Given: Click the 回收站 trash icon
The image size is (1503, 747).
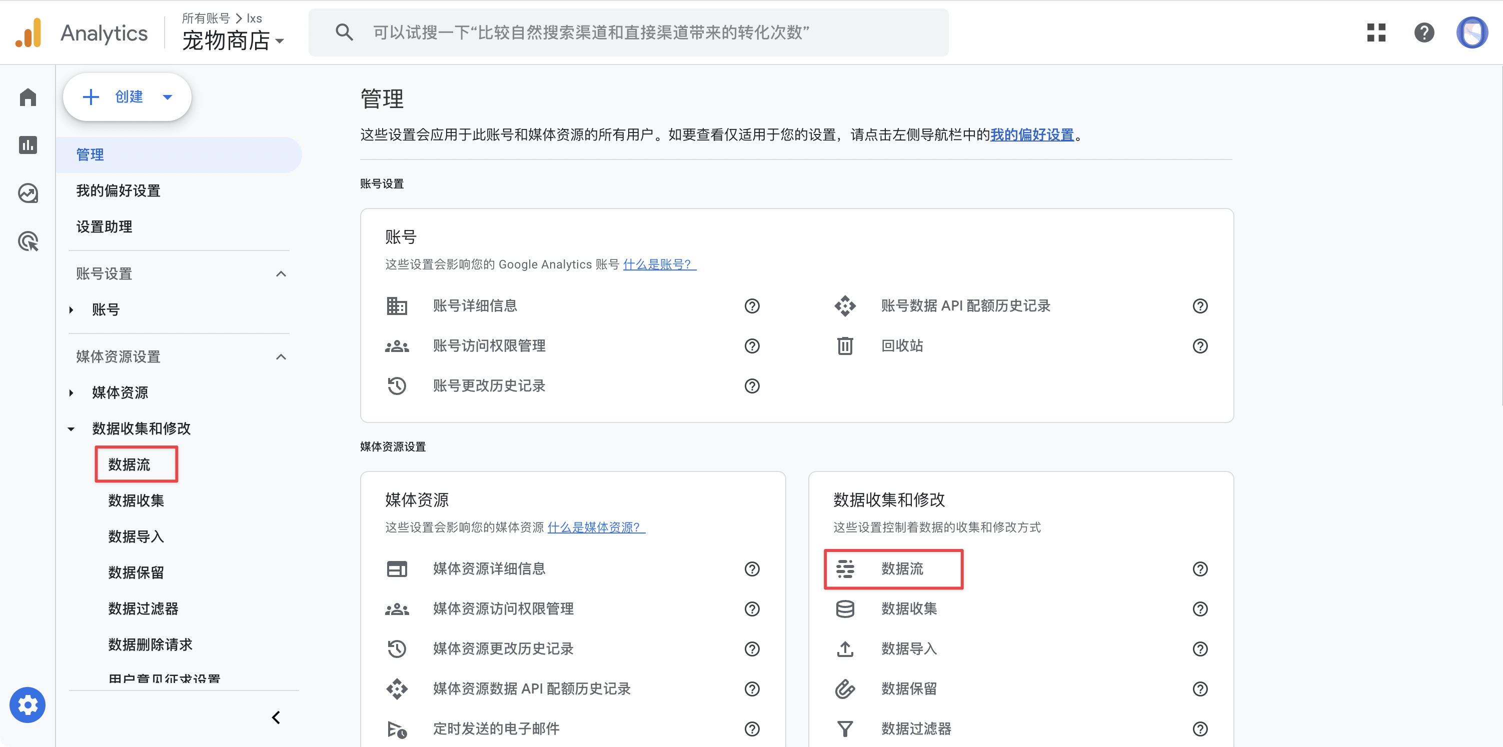Looking at the screenshot, I should (845, 346).
